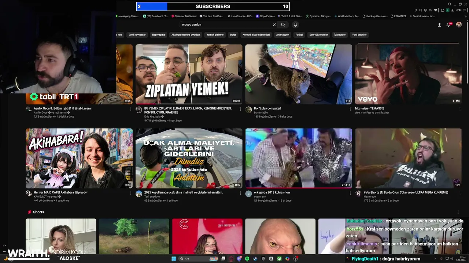Open the more menu for ork gayda 2013 video
469x263 pixels.
[350, 193]
